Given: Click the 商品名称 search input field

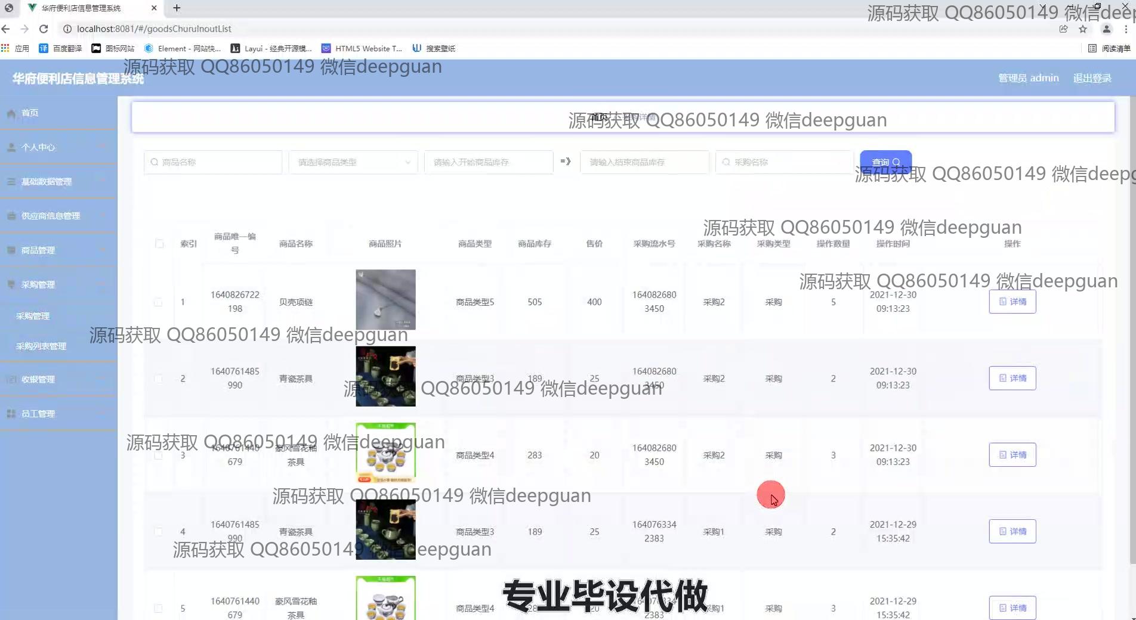Looking at the screenshot, I should point(213,162).
